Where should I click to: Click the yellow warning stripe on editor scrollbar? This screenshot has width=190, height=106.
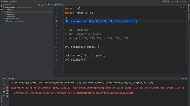(x=187, y=40)
